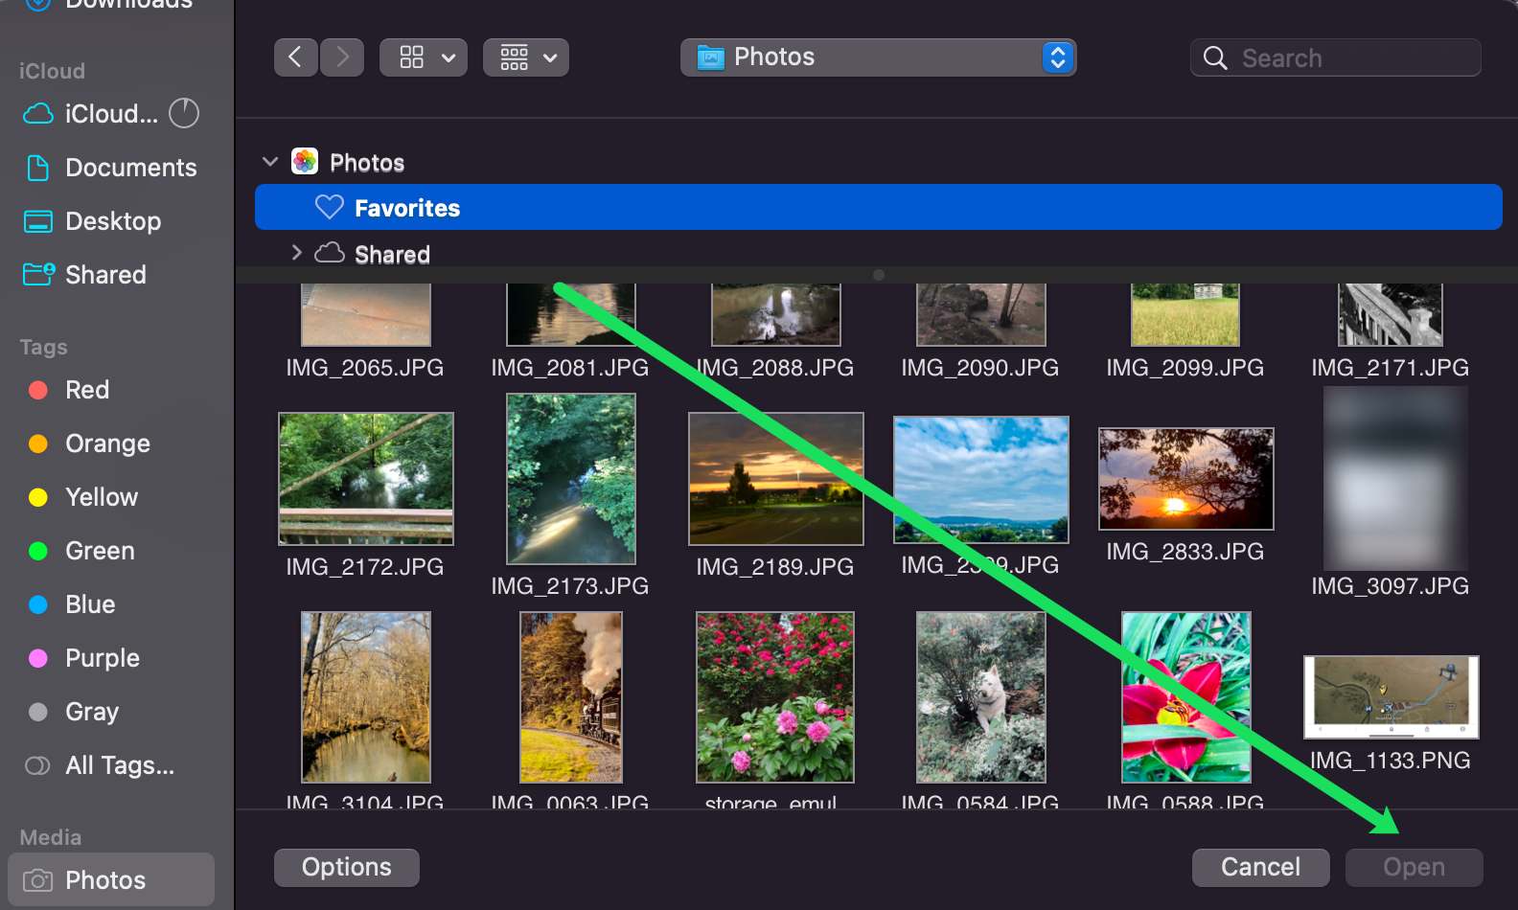
Task: Click the Options button
Action: coord(346,867)
